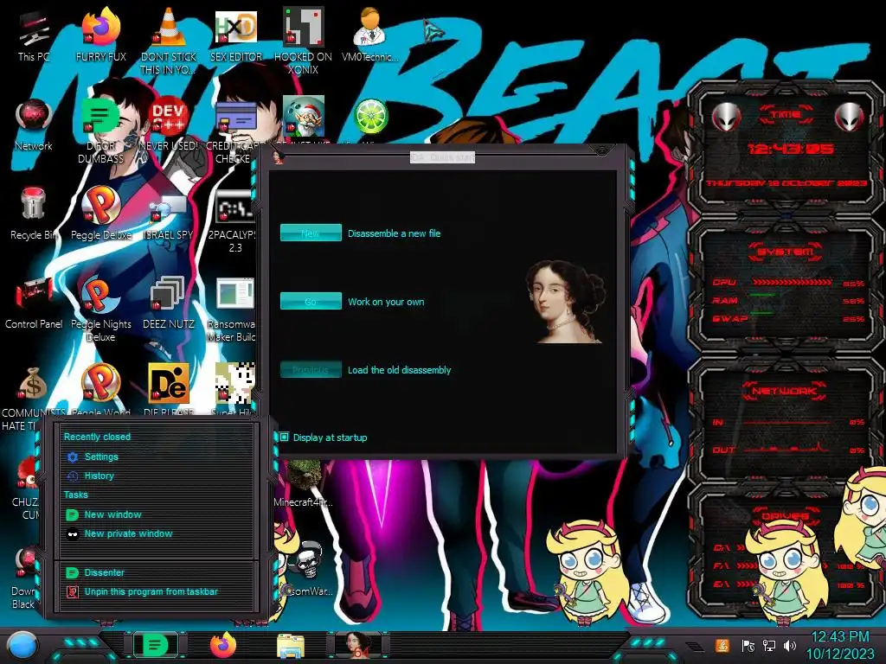Click the portrait image in Quick start dialog
This screenshot has width=886, height=664.
tap(565, 302)
